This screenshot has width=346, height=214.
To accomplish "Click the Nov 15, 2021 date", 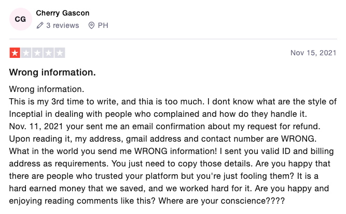I will tap(313, 53).
